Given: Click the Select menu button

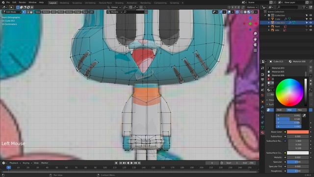Looking at the screenshot, I should [46, 12].
